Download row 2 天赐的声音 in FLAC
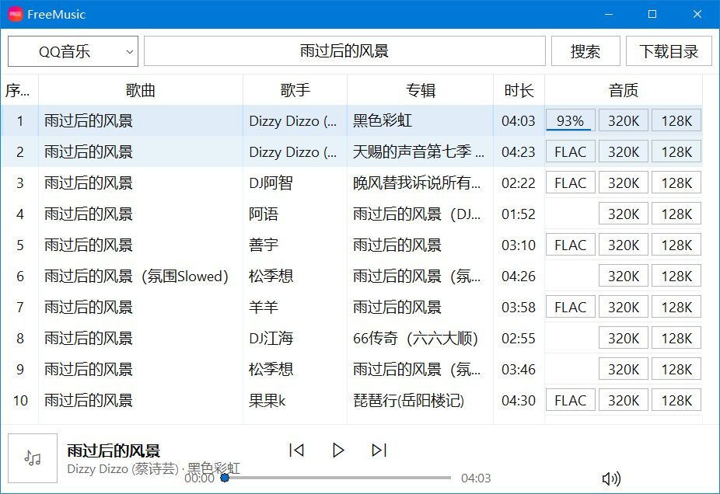720x494 pixels. [570, 151]
